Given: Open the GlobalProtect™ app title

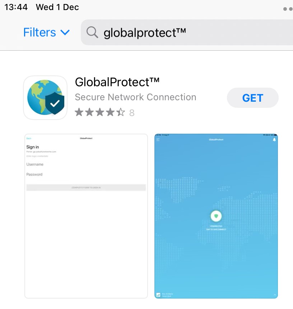Looking at the screenshot, I should pos(117,82).
